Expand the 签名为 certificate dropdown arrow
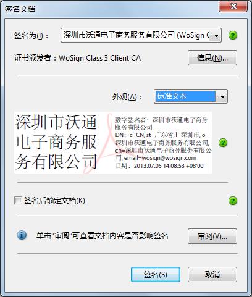252x297 pixels. click(x=216, y=36)
